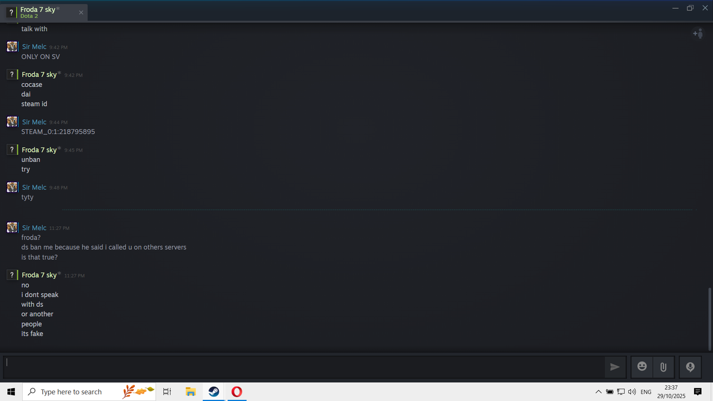Minimize the Steam chat window

tap(675, 8)
